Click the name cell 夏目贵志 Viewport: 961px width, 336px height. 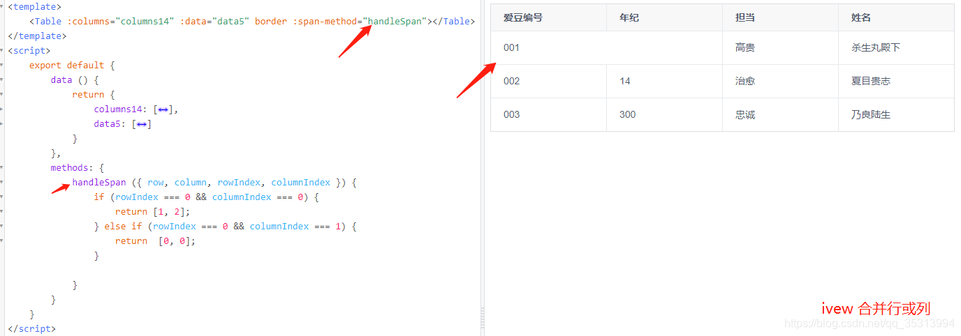pyautogui.click(x=896, y=82)
